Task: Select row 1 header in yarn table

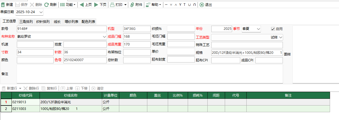Action: tap(6, 102)
